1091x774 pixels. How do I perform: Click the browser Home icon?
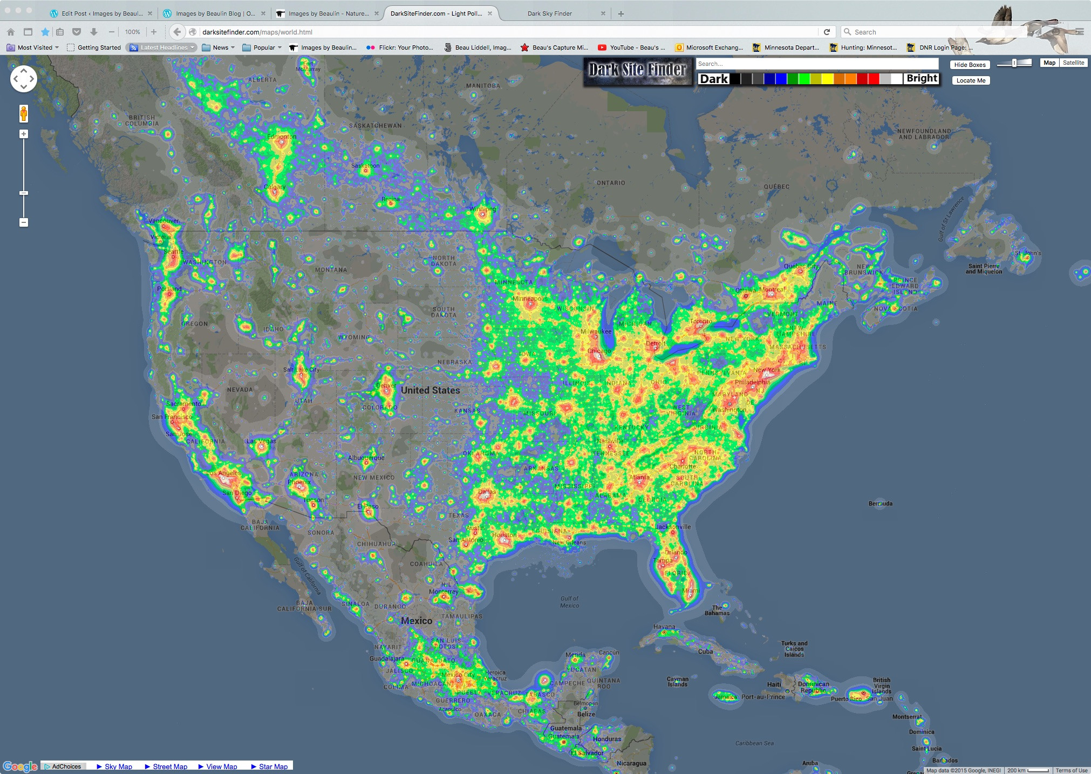pos(11,32)
